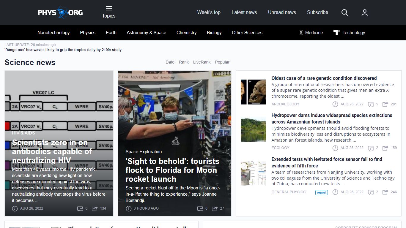Click Subscribe in the header
The height and width of the screenshot is (228, 406).
click(x=318, y=12)
